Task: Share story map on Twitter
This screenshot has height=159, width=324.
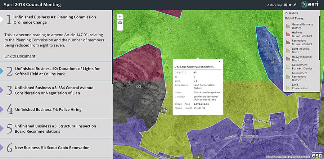Action: pyautogui.click(x=290, y=5)
